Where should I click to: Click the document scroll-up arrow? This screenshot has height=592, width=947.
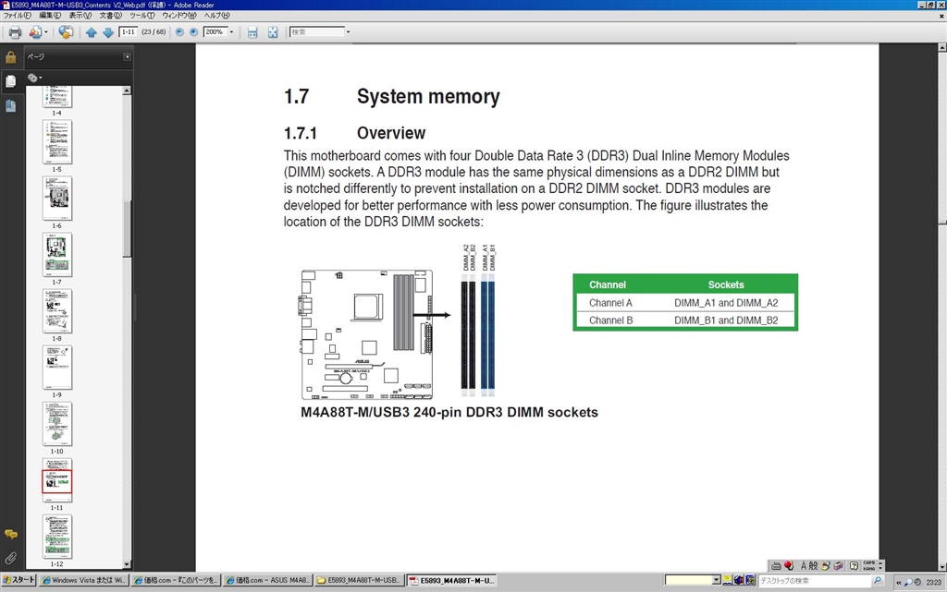942,47
